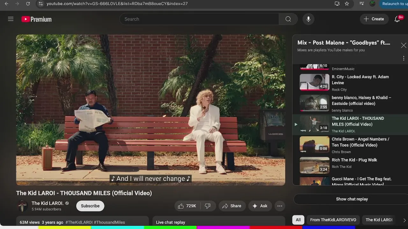Go back in browser history
408x229 pixels.
[6, 4]
